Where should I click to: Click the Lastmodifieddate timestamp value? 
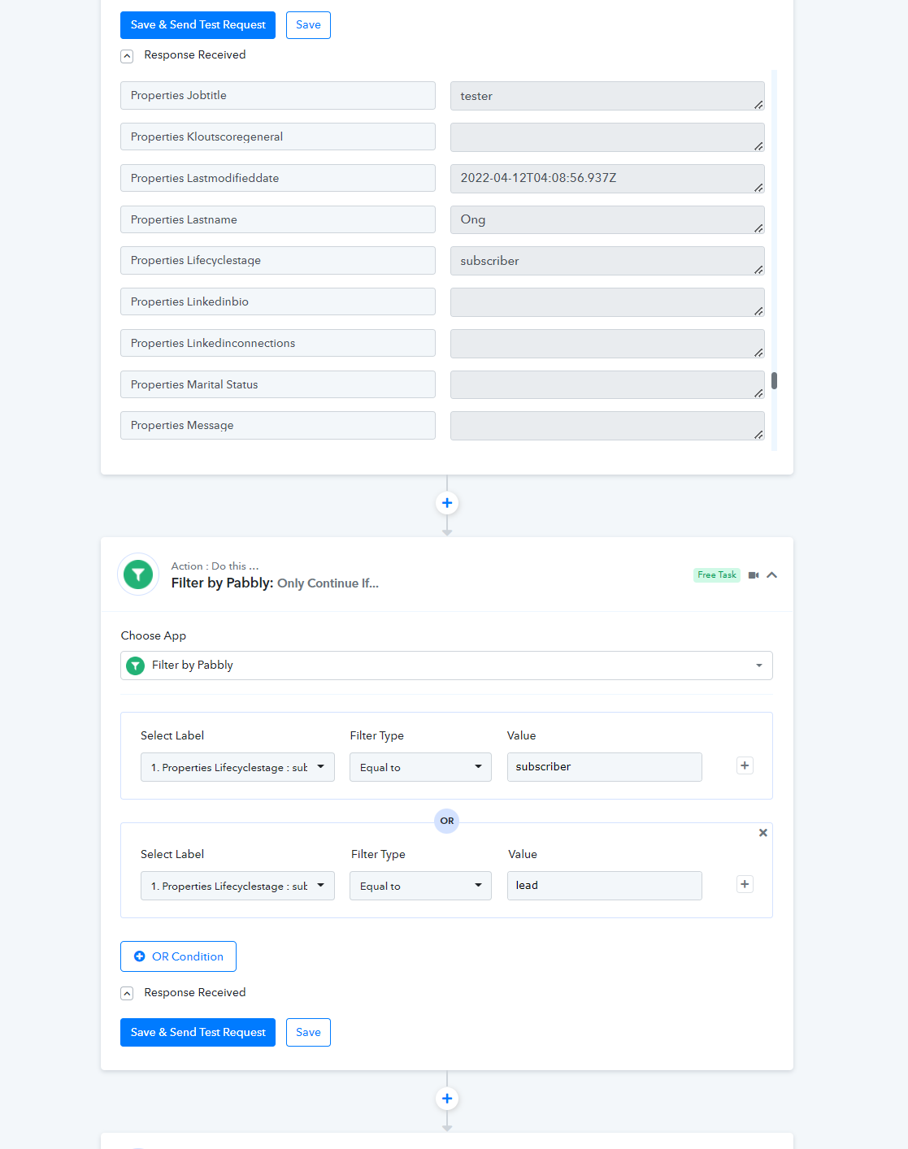pos(607,179)
